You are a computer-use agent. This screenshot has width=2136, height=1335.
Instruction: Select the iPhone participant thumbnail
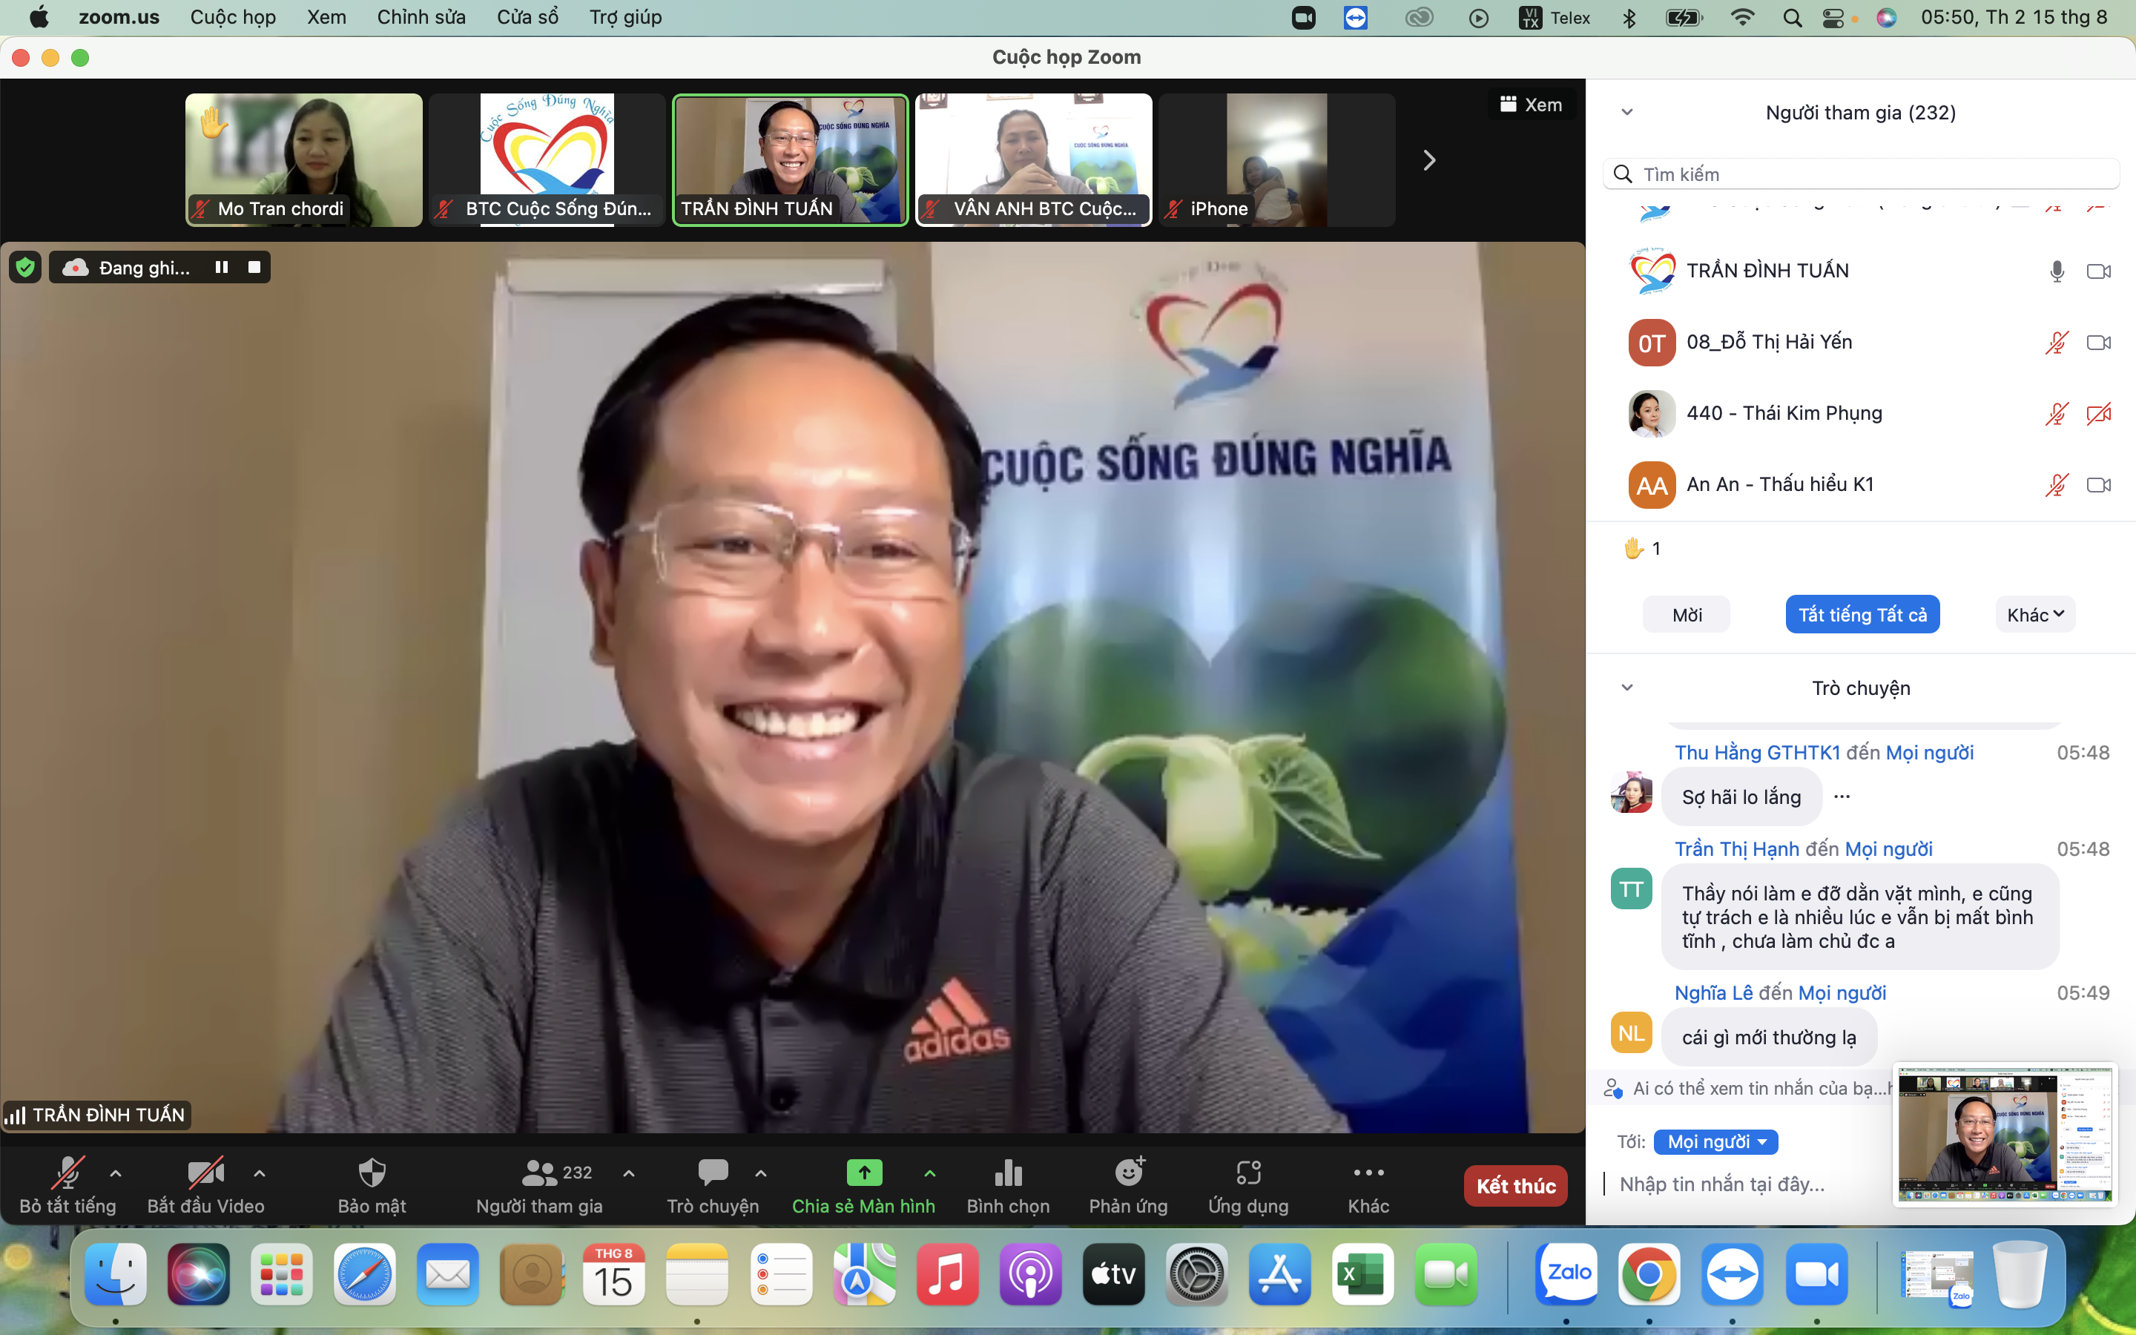(1276, 159)
